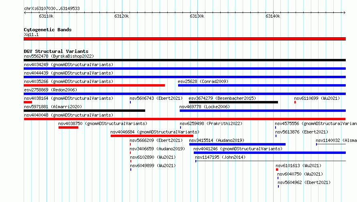
Task: Select the black nsv5971881 variant bar
Action: point(85,111)
